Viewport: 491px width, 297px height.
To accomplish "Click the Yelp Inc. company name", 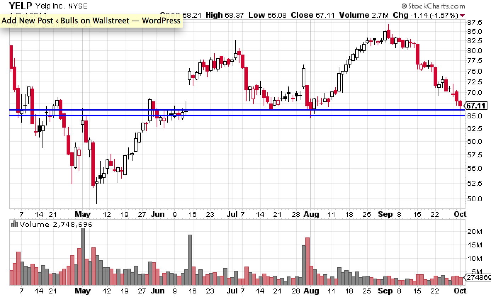I will click(50, 6).
